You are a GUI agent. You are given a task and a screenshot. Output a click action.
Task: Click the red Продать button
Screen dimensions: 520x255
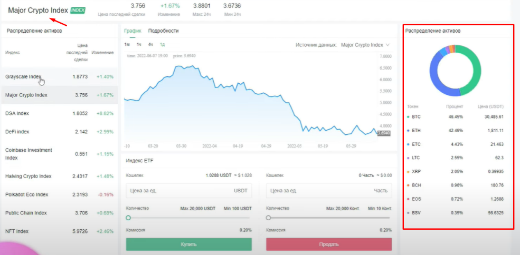tap(329, 244)
